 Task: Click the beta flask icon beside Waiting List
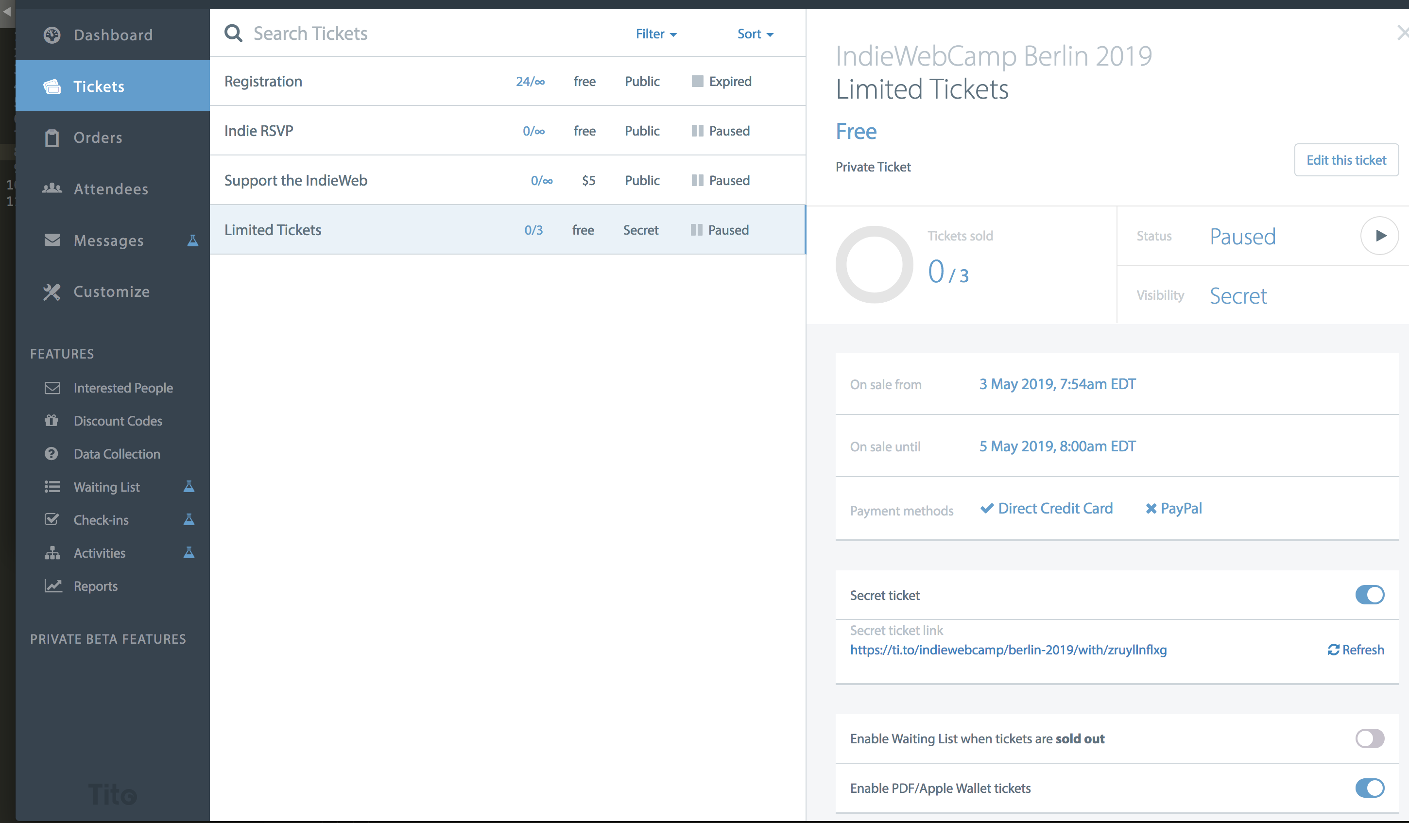point(189,486)
